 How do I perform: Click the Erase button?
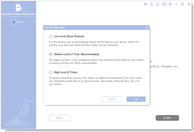coord(167,118)
